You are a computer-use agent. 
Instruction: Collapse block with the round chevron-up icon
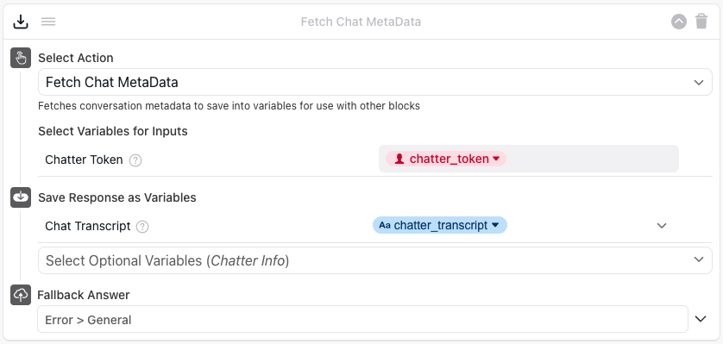679,22
